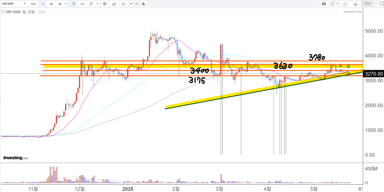This screenshot has height=192, width=384.
Task: Switch to the line chart style icon
Action: [82, 4]
